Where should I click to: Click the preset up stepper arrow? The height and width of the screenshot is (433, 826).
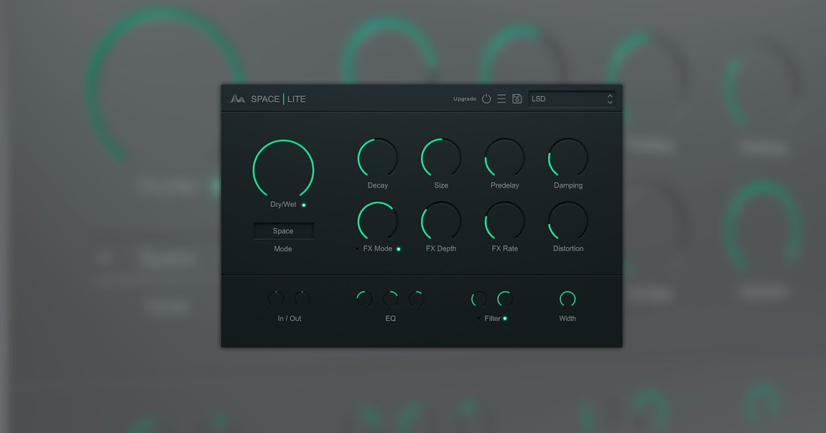[x=610, y=96]
